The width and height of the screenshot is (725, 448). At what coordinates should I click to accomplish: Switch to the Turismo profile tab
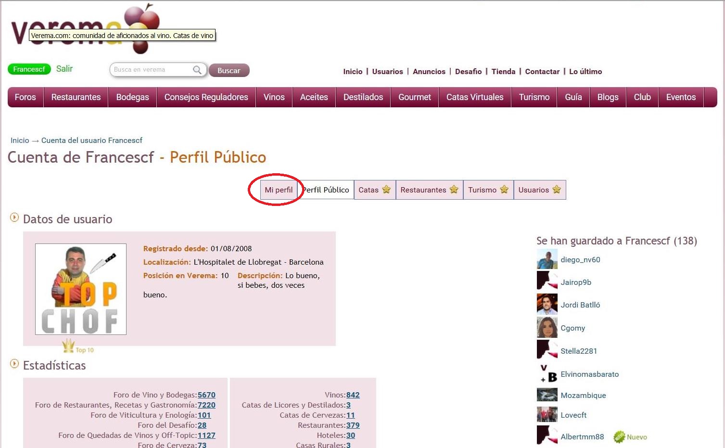(x=488, y=190)
